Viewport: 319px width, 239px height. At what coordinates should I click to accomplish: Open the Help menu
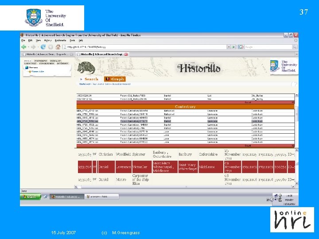click(x=81, y=40)
